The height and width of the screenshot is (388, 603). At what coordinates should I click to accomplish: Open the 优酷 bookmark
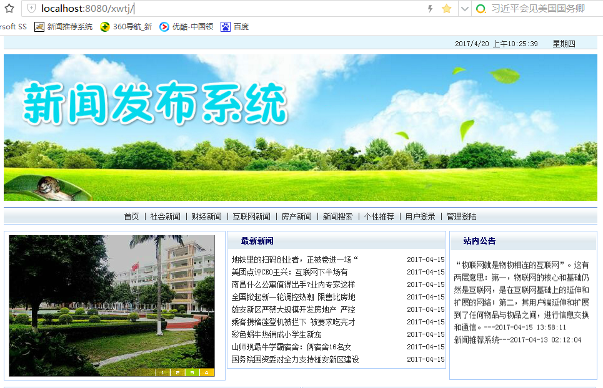(186, 26)
